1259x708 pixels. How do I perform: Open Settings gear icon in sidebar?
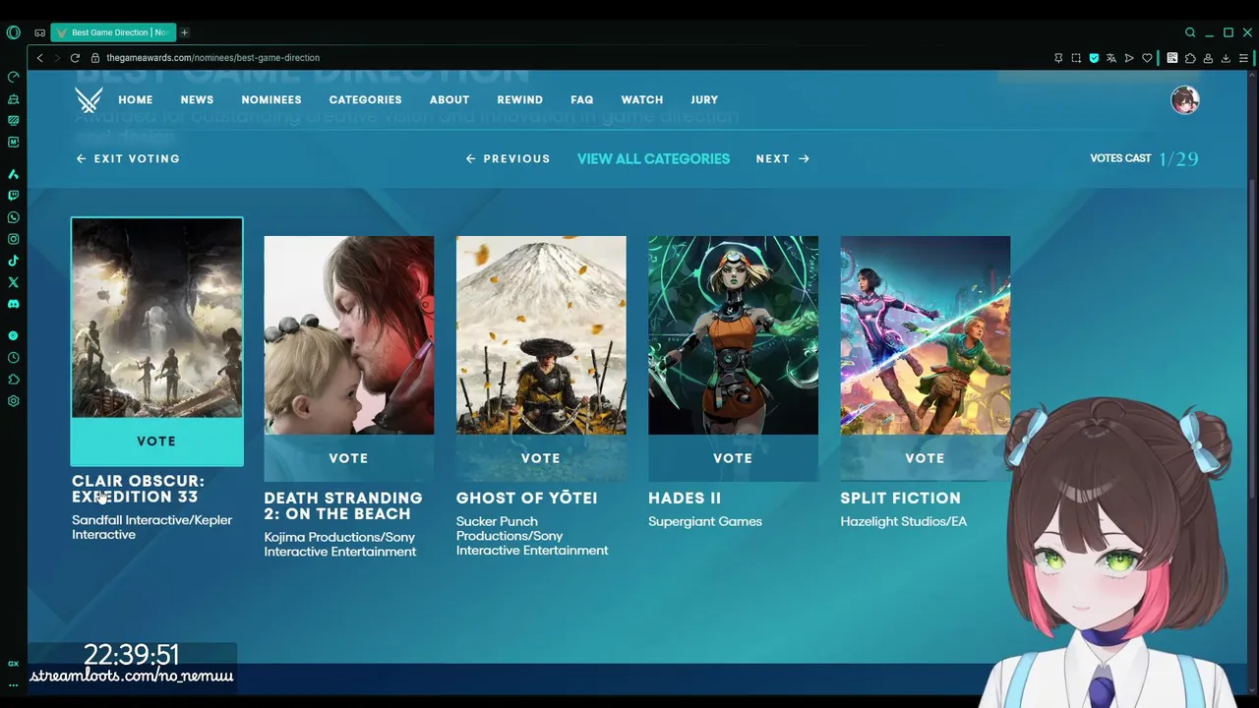(x=13, y=401)
